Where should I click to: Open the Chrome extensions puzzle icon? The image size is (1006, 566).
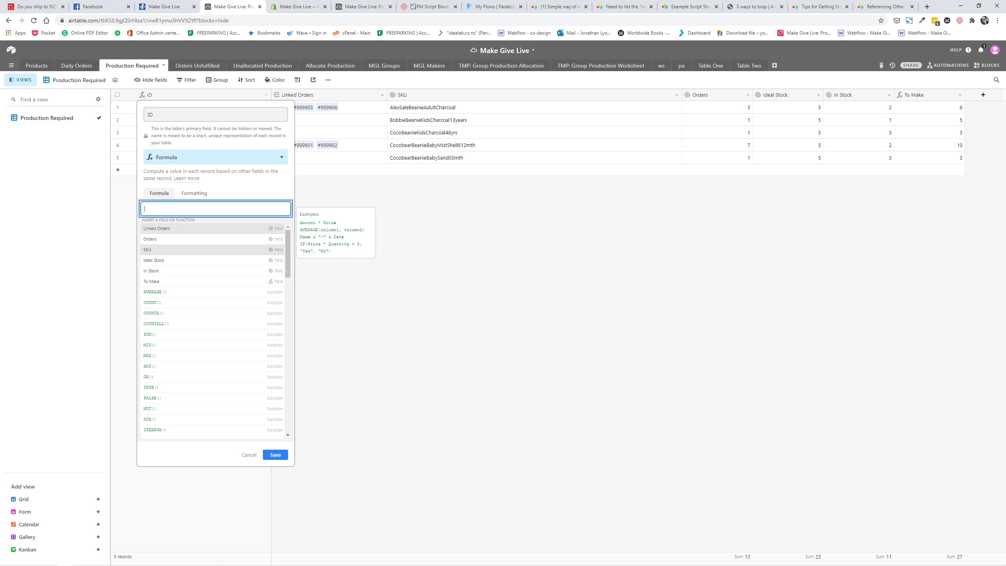point(972,20)
